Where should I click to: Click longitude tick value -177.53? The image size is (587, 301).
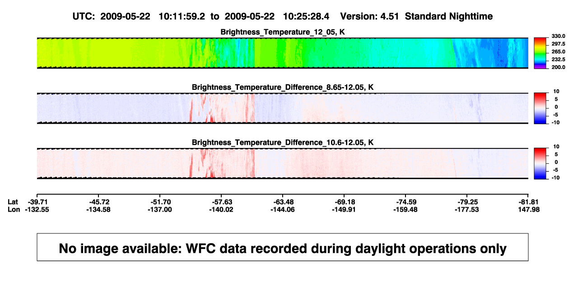[x=467, y=209]
